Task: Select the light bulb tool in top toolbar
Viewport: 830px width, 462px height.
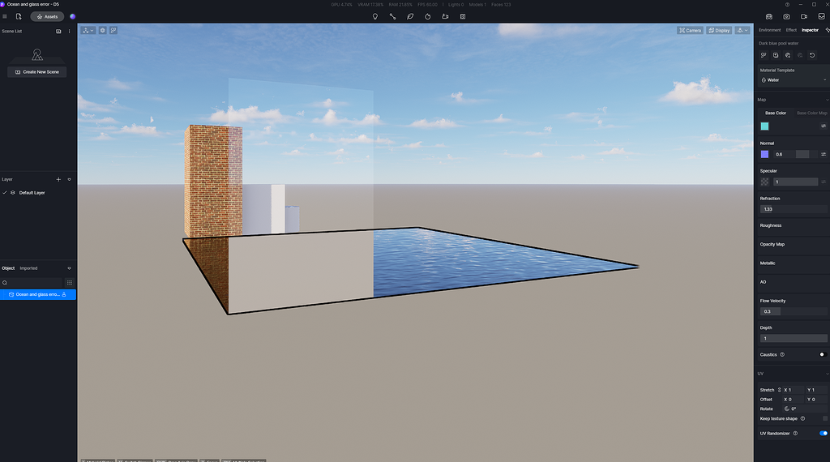Action: (x=375, y=16)
